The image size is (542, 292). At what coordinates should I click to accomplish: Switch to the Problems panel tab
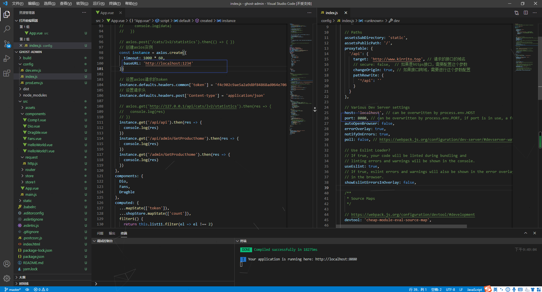(100, 233)
